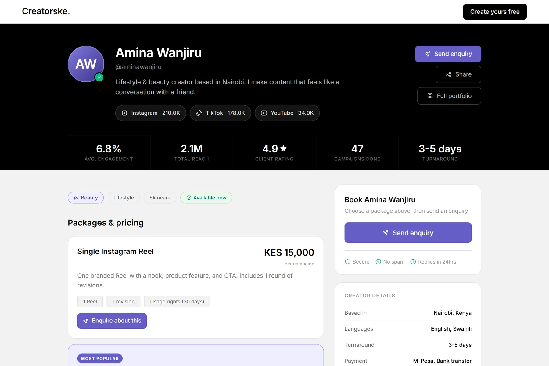Click the paper-plane icon on header Send enquiry
Viewport: 549px width, 366px height.
(427, 54)
